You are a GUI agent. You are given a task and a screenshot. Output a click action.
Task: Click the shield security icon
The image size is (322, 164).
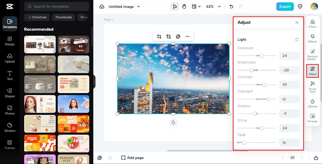pyautogui.click(x=300, y=7)
